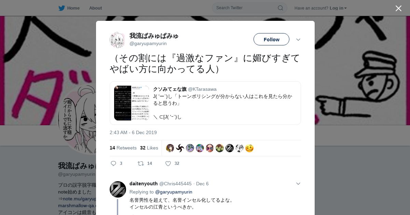Click the search magnifier icon

pos(280,8)
